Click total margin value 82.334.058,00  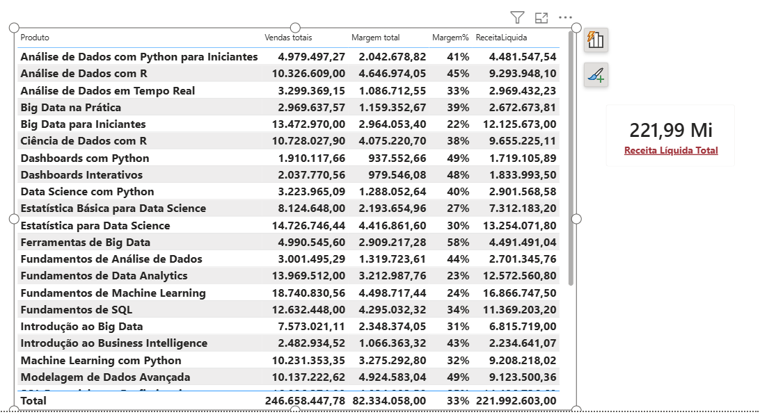tap(389, 400)
